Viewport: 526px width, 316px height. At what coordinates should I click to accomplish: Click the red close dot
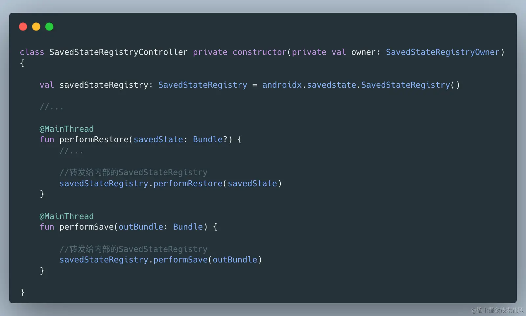point(23,27)
